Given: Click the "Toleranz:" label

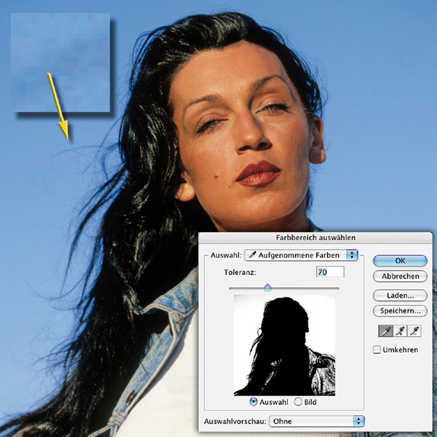Looking at the screenshot, I should pos(240,272).
